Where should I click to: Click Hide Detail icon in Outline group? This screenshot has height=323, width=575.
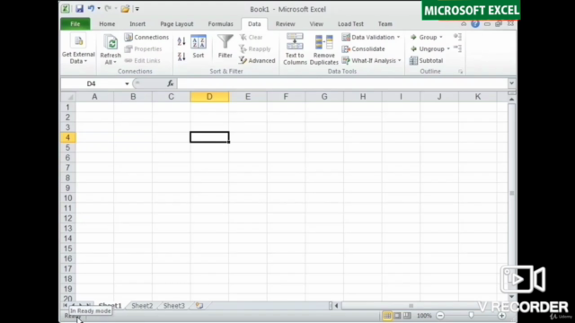457,48
